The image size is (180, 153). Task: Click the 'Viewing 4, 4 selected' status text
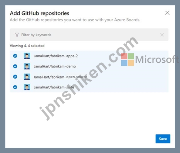(27, 46)
